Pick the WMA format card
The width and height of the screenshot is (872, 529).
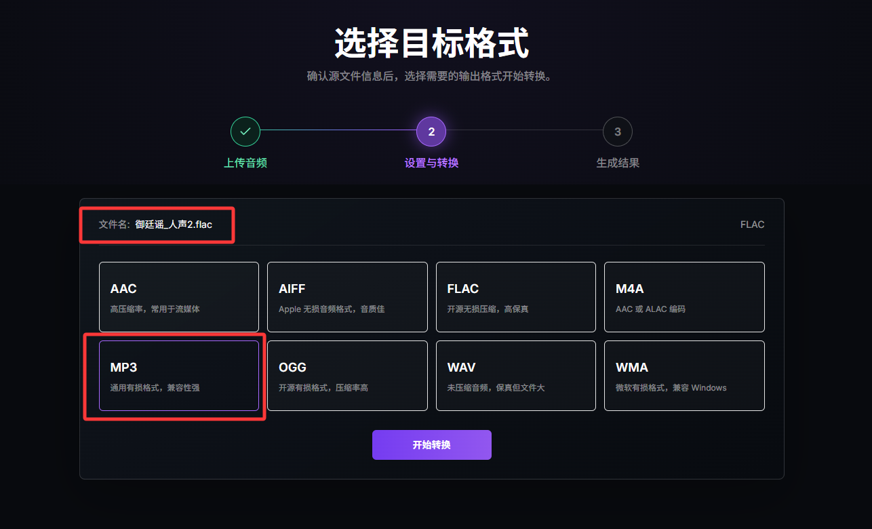[x=684, y=376]
